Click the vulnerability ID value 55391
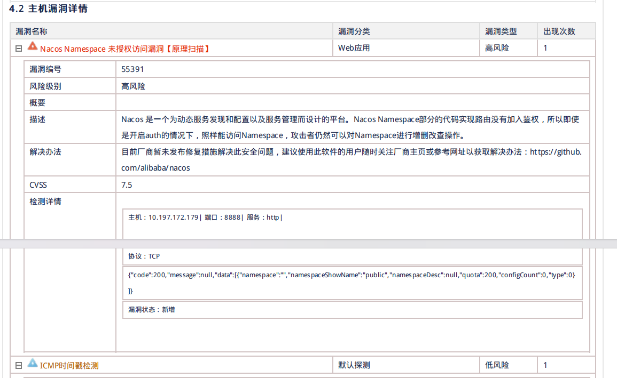 132,69
